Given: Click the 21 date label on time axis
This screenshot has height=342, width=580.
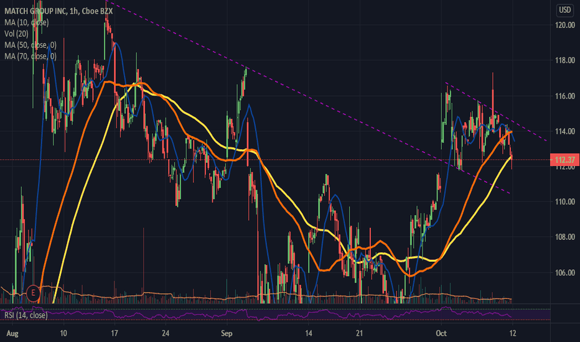Looking at the screenshot, I should pyautogui.click(x=360, y=333).
